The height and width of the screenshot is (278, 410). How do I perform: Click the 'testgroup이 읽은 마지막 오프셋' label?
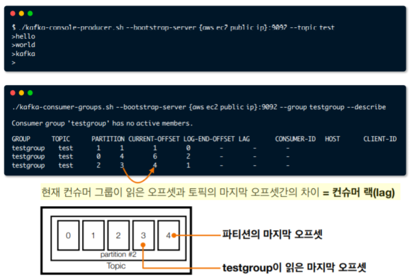[294, 268]
